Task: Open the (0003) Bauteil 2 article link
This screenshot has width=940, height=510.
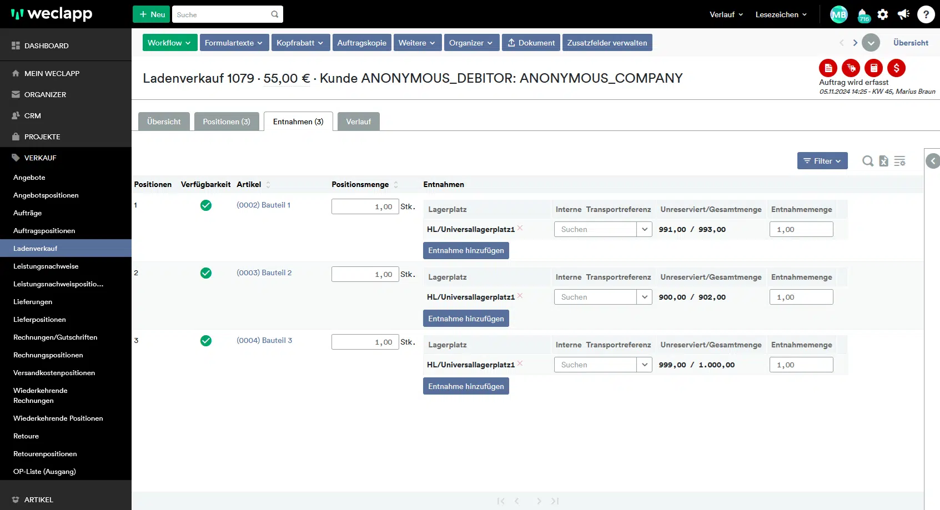Action: click(x=264, y=272)
